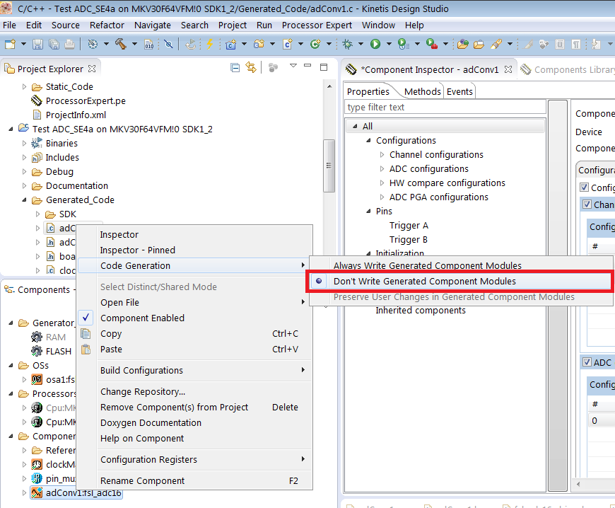Open the Debug button dropdown arrow
Viewport: 615px width, 508px height.
click(x=361, y=44)
